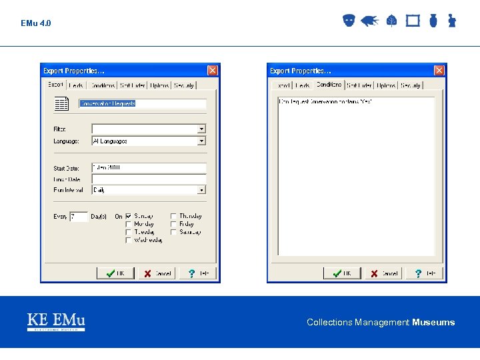This screenshot has width=480, height=360.
Task: Click Cancel in left Export Properties dialog
Action: [x=157, y=273]
